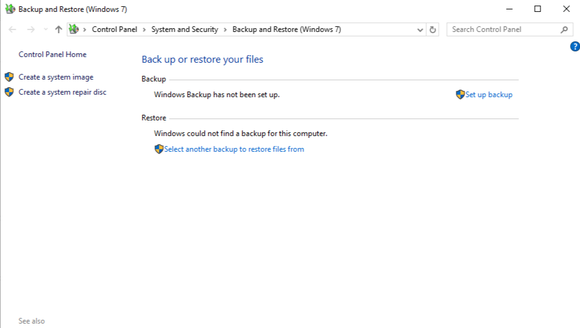Click the Backup and Restore icon in address bar
Image resolution: width=580 pixels, height=328 pixels.
coord(74,29)
